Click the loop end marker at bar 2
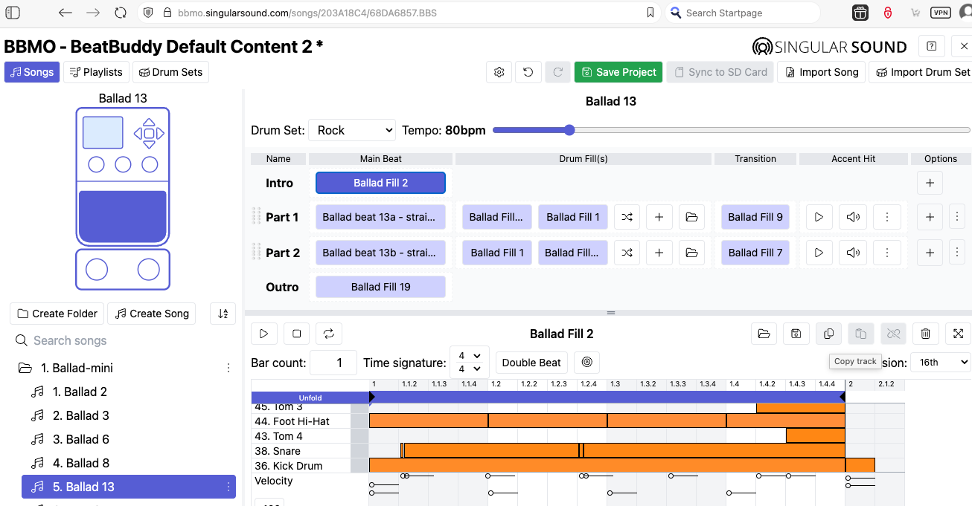Viewport: 972px width, 506px height. pos(843,398)
